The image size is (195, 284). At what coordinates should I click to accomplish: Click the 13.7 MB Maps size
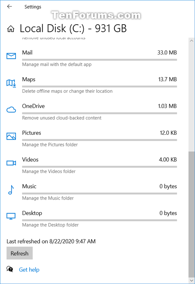coord(167,80)
